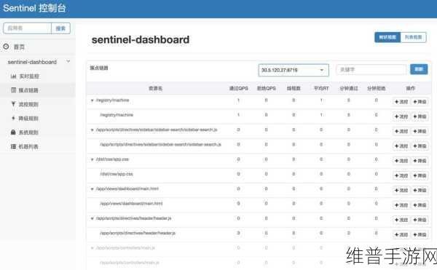The image size is (437, 270).
Task: Click the 机器列表 list icon
Action: 13,146
